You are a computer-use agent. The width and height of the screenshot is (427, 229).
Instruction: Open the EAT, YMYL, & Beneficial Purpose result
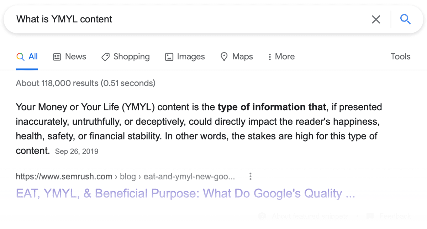point(185,193)
